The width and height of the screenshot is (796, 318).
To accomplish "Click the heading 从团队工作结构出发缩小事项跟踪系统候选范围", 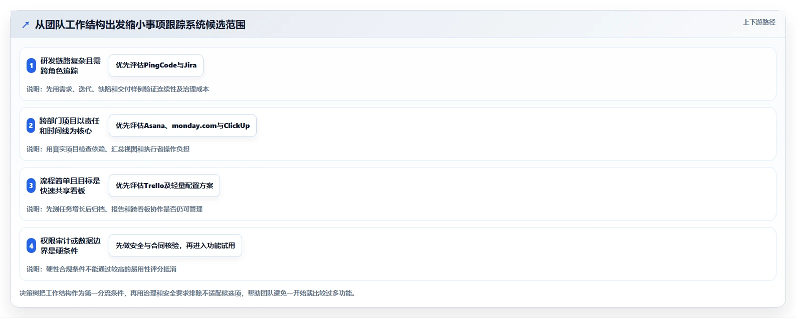I will click(x=140, y=24).
